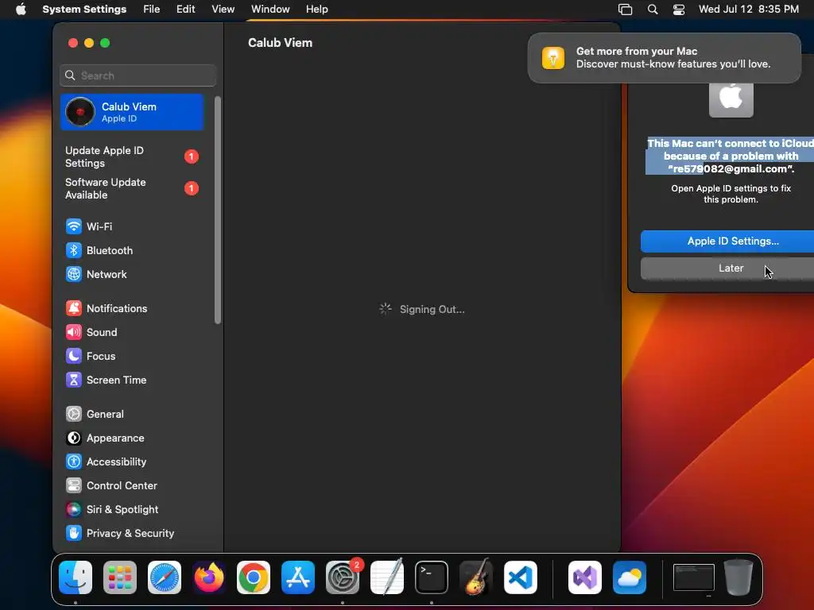Open the App Store from the Dock

pyautogui.click(x=298, y=577)
